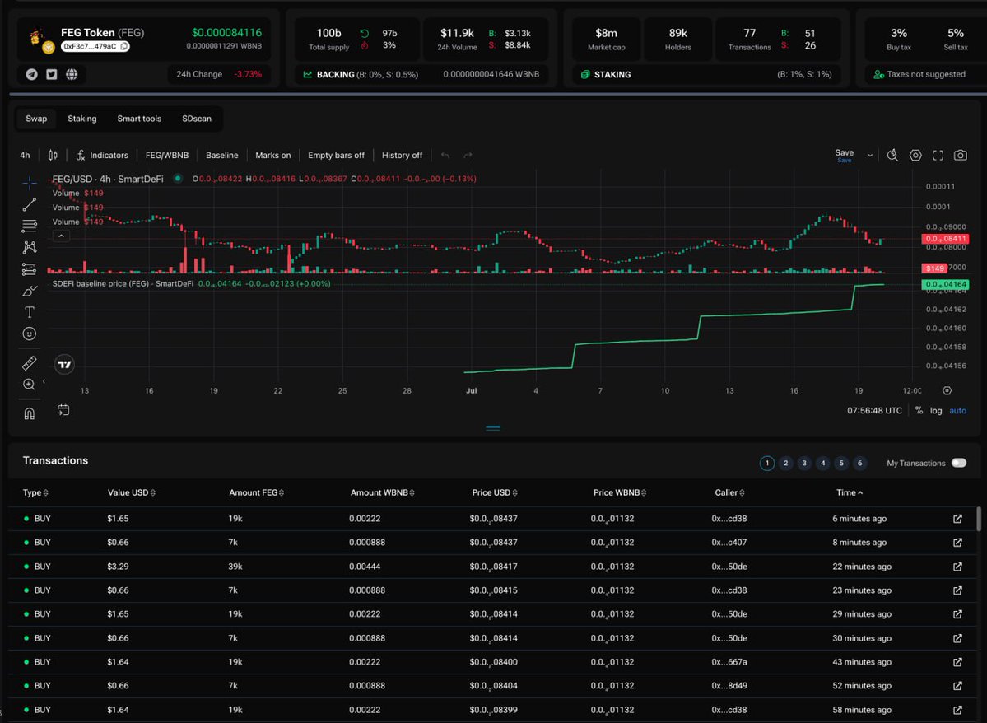Enter fullscreen chart mode
Screen dimensions: 987x723
pyautogui.click(x=938, y=155)
